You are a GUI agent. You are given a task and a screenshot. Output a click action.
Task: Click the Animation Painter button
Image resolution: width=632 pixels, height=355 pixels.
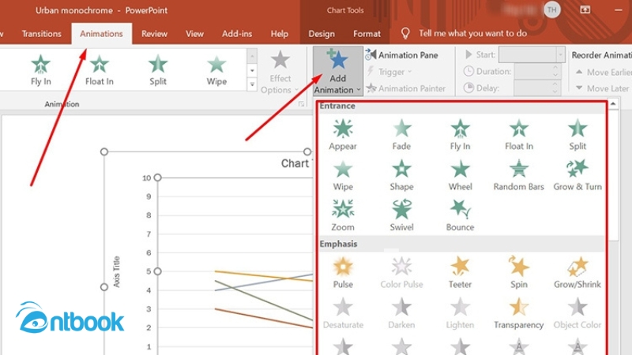(x=406, y=88)
